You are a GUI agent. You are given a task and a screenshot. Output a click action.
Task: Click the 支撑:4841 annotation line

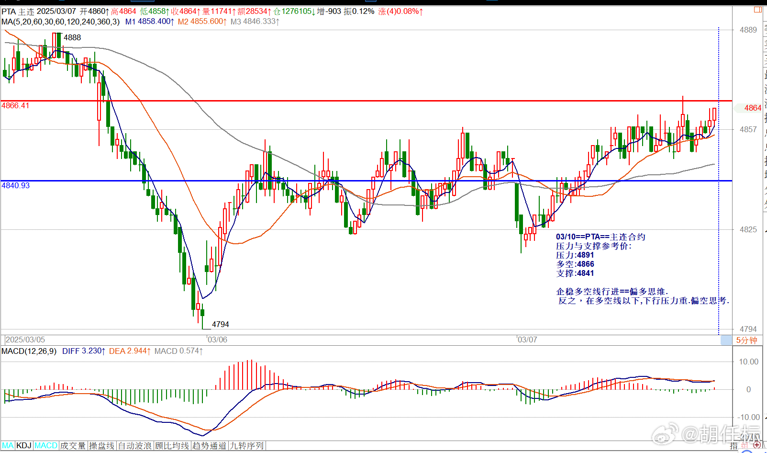[x=575, y=273]
